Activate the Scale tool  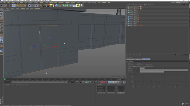tap(18, 5)
